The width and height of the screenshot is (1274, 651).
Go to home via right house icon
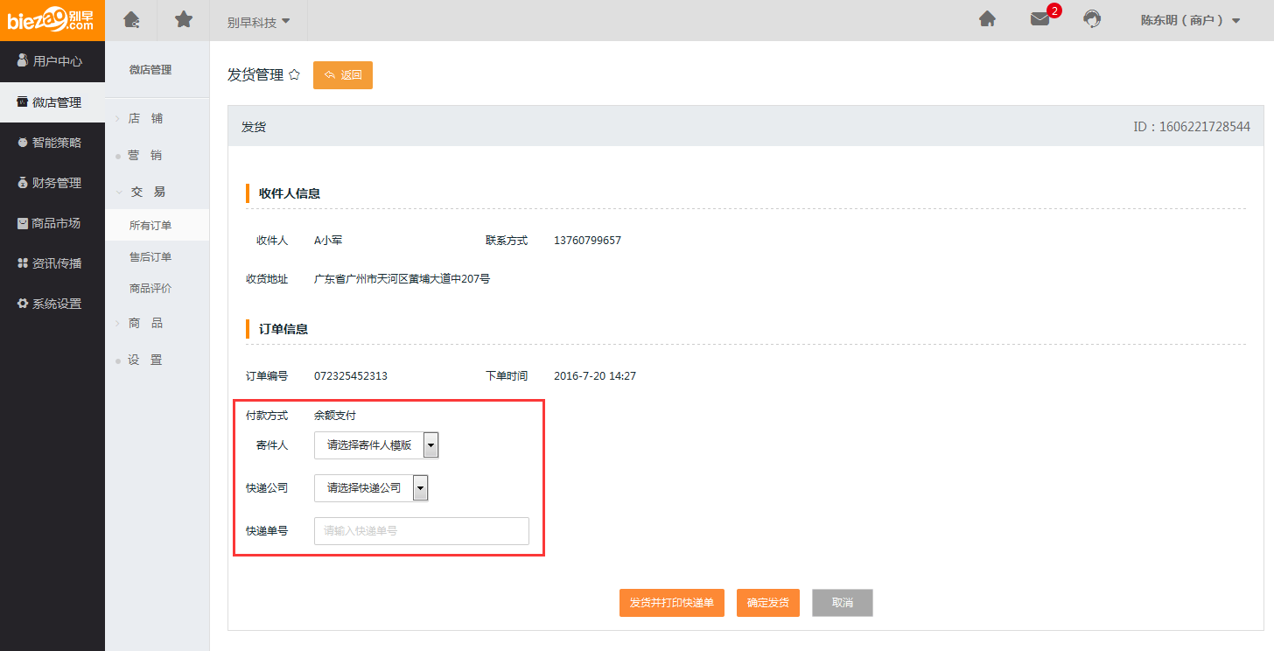coord(987,19)
